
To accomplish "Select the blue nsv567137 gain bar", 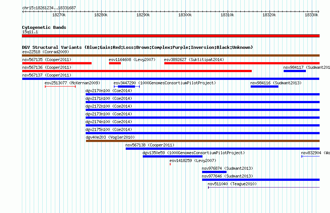I will [171, 79].
